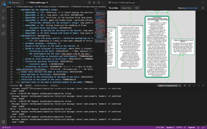
Task: Open the Source Control view
Action: tap(3, 18)
